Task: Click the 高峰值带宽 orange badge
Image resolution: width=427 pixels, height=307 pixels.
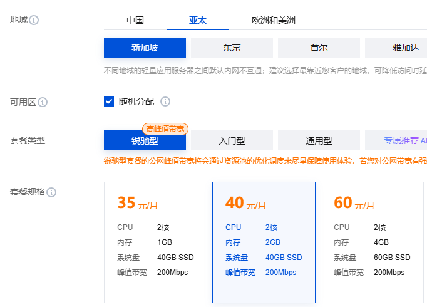Action: tap(165, 129)
